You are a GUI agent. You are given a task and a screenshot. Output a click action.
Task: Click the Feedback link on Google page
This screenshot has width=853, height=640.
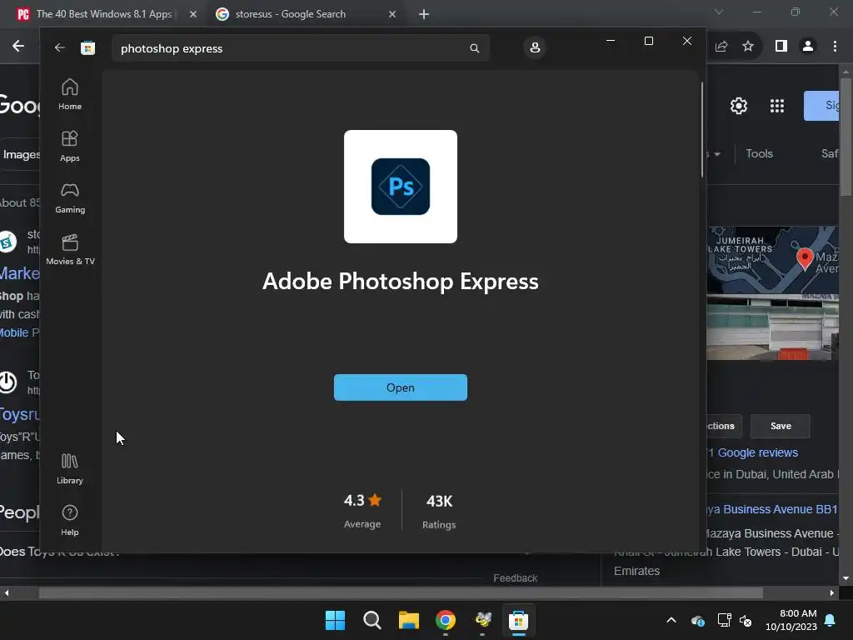pyautogui.click(x=515, y=578)
